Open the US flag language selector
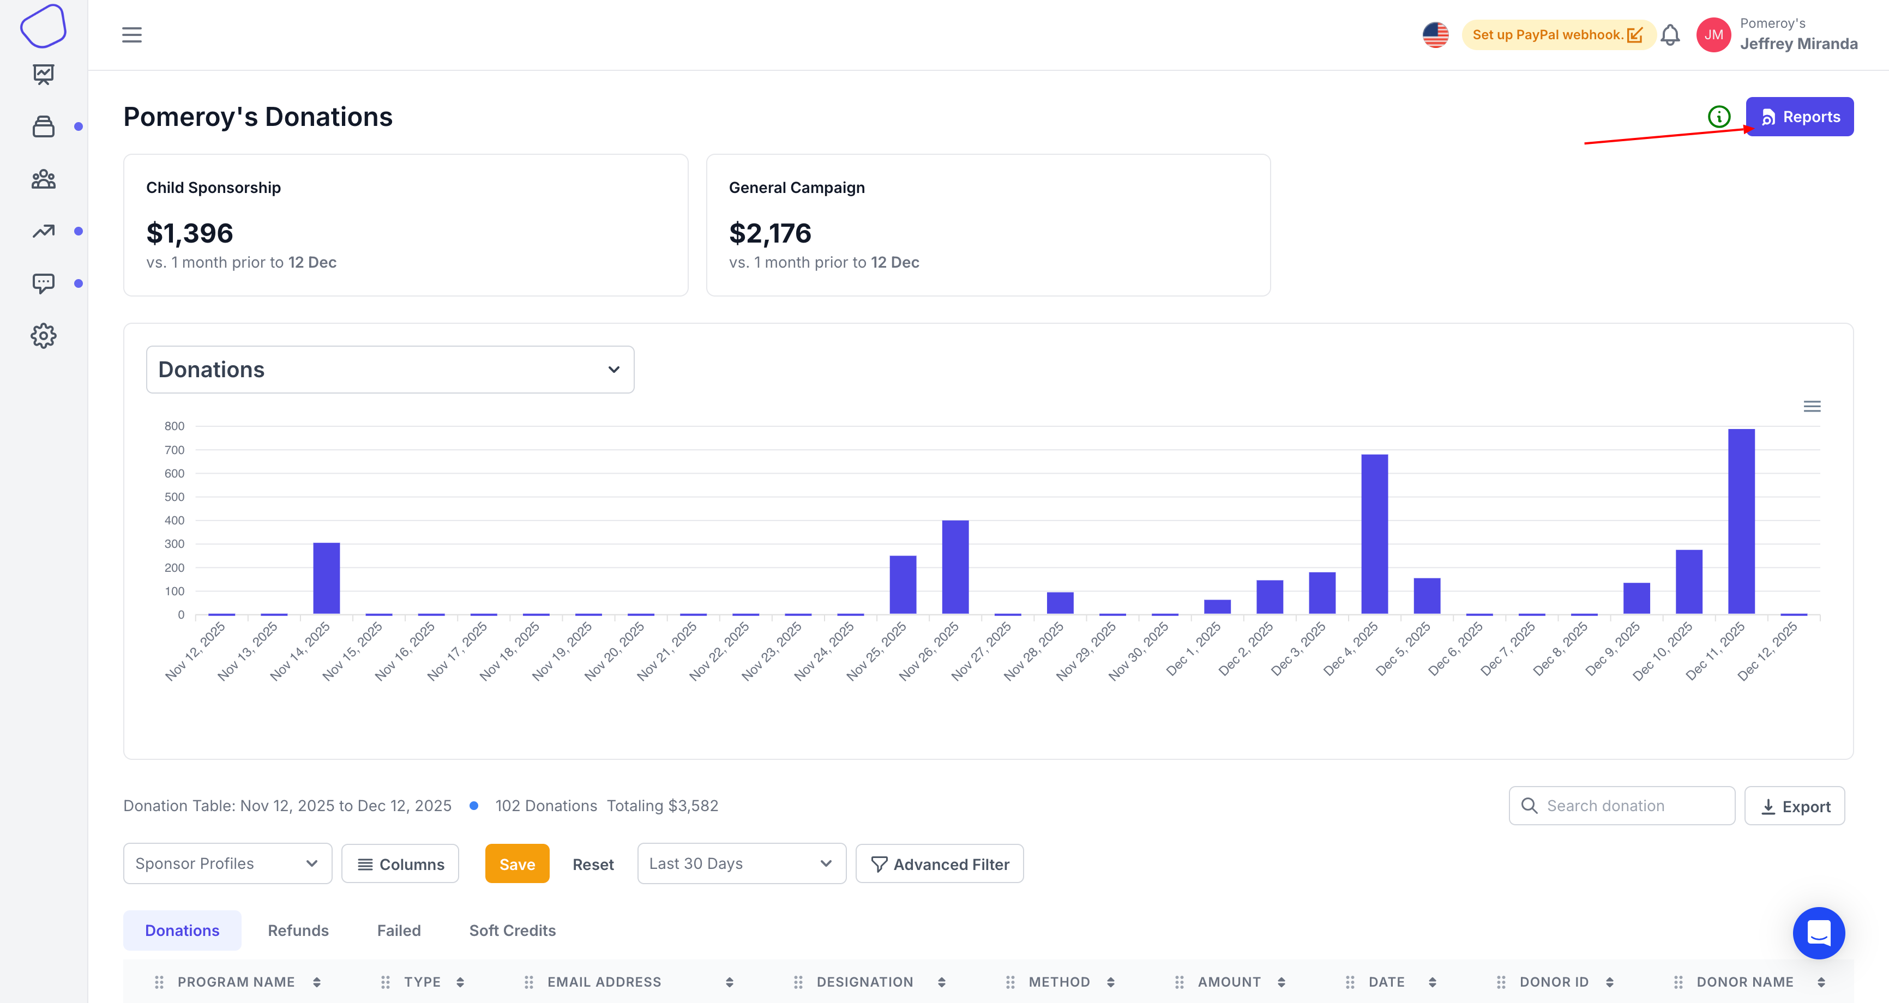The height and width of the screenshot is (1003, 1889). pos(1435,34)
